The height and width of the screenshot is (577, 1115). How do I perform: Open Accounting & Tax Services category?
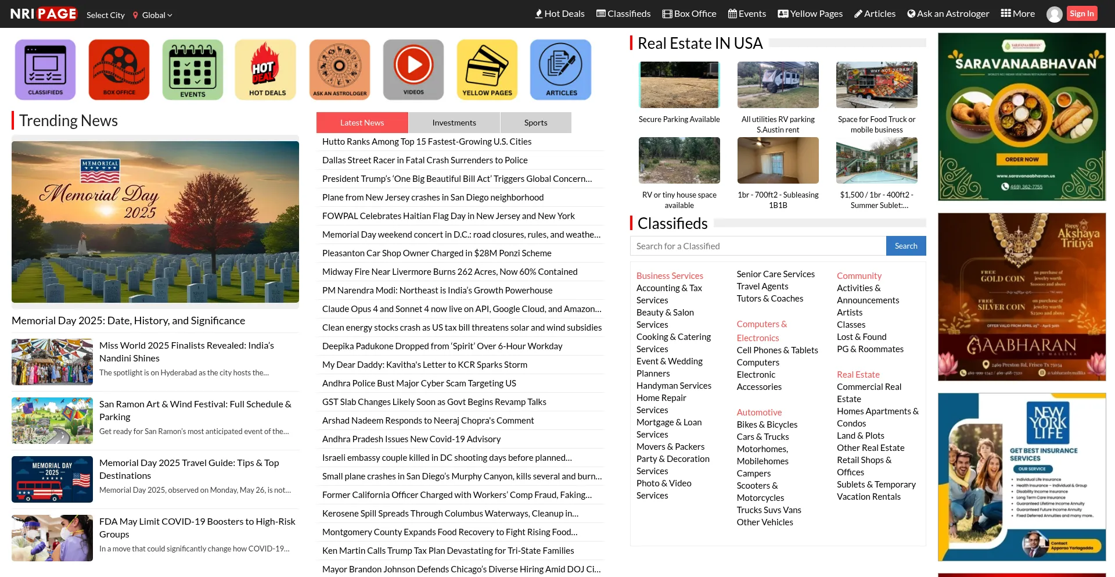click(669, 294)
